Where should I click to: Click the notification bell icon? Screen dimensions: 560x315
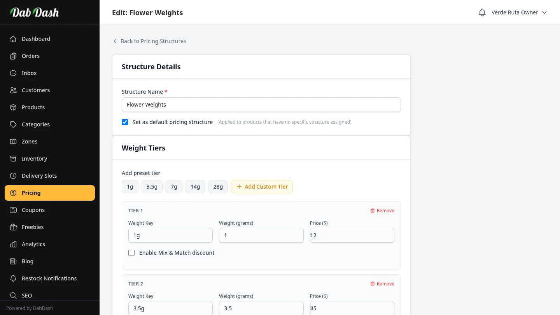pyautogui.click(x=482, y=12)
